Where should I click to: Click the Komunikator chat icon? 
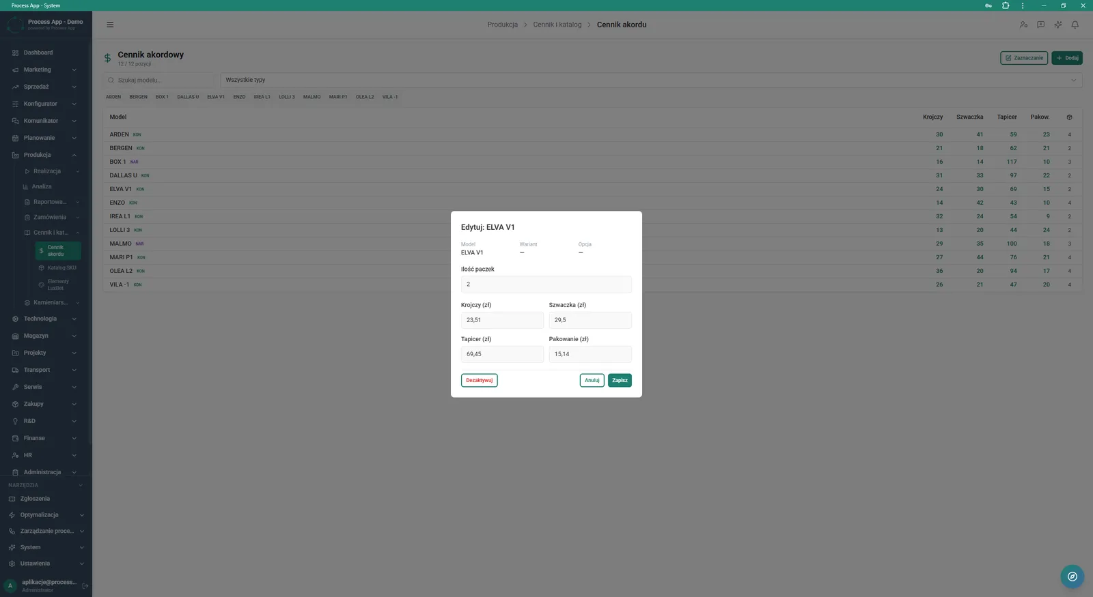click(x=15, y=121)
